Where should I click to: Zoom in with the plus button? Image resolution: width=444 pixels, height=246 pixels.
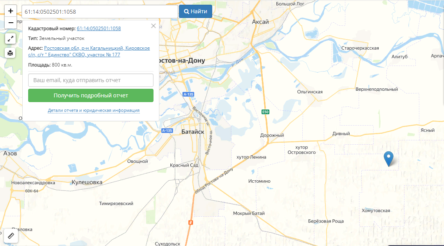click(x=11, y=11)
